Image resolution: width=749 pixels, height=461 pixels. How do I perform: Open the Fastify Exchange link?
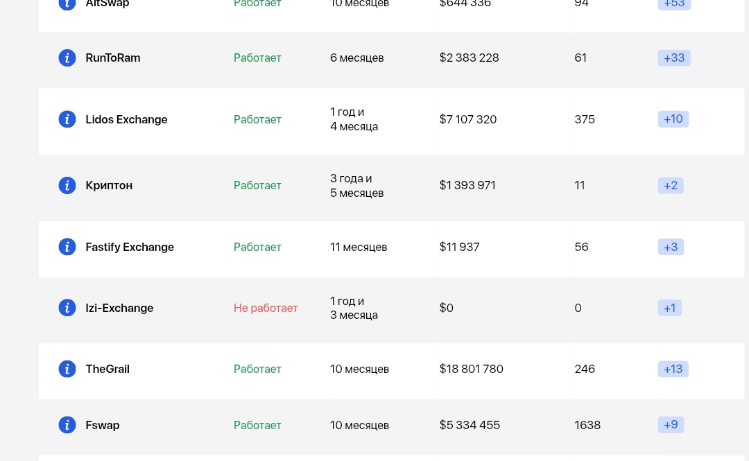[x=130, y=247]
